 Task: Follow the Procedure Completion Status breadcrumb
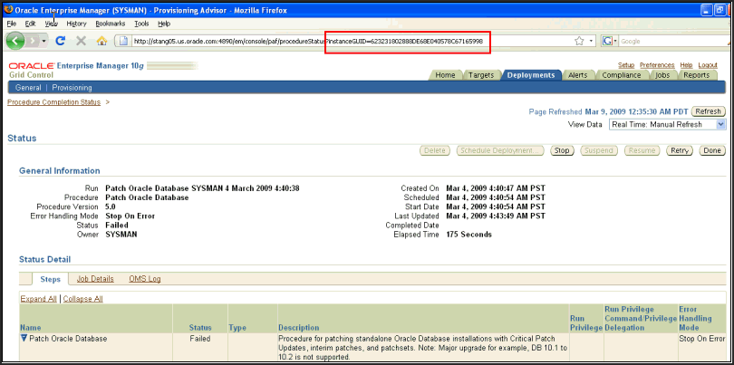53,102
